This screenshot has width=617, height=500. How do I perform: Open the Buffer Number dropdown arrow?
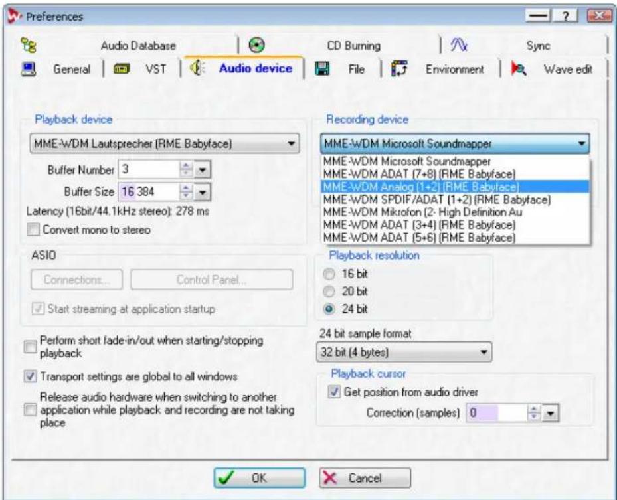coord(203,170)
